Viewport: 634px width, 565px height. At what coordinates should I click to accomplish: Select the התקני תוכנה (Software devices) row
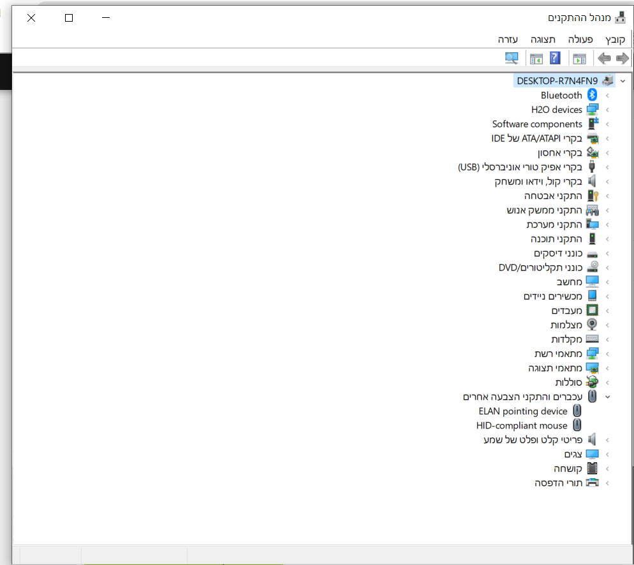click(556, 239)
